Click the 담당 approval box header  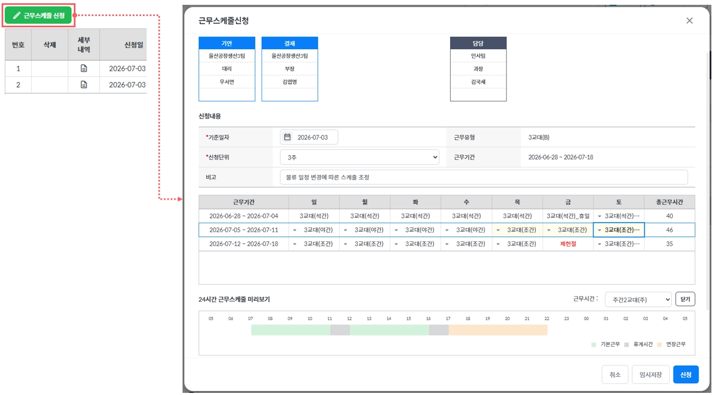pyautogui.click(x=478, y=43)
